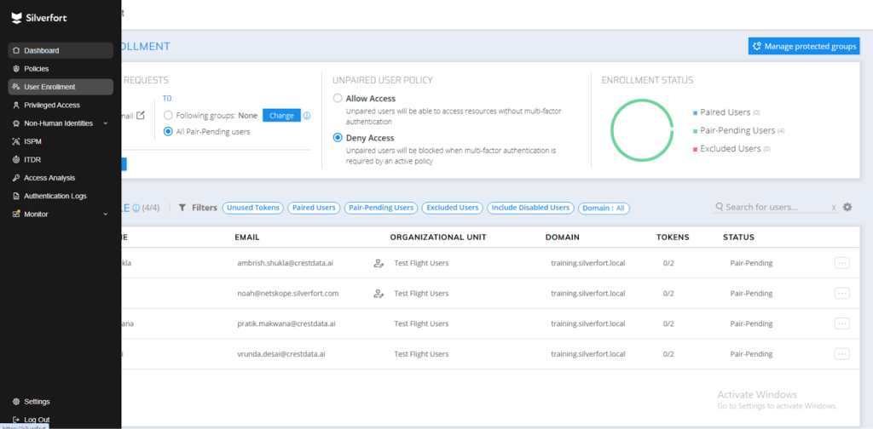The height and width of the screenshot is (429, 873).
Task: Click the ITDR sidebar icon
Action: tap(16, 159)
